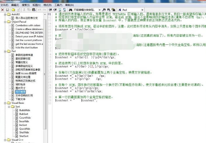206x143 pixels.
Task: Click the binoculars search icon
Action: [x=70, y=10]
